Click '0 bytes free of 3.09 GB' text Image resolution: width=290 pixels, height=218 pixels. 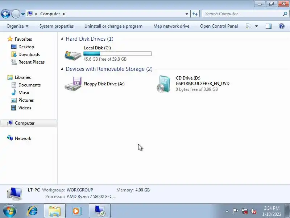(x=196, y=89)
